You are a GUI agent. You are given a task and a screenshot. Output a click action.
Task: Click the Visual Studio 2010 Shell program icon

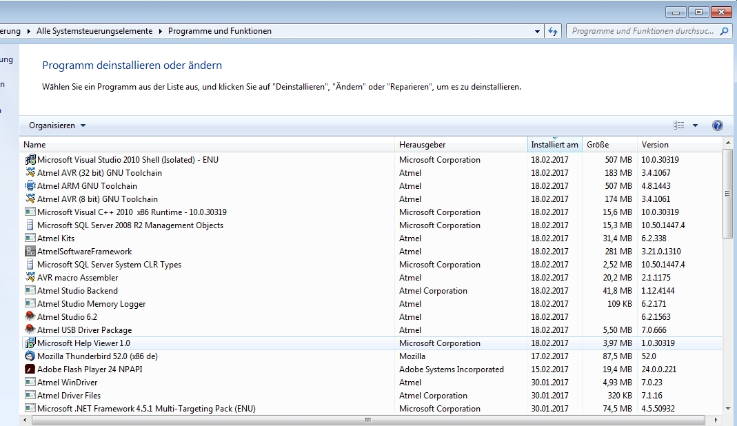[x=30, y=159]
